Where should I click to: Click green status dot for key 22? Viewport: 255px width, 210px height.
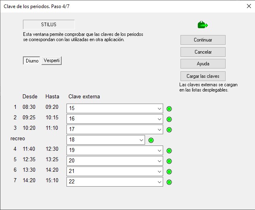(169, 182)
